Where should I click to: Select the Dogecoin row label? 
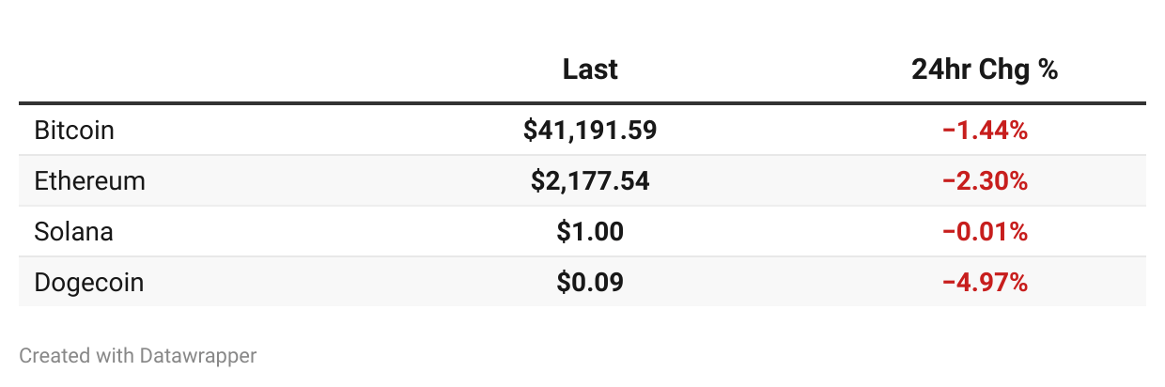coord(89,282)
